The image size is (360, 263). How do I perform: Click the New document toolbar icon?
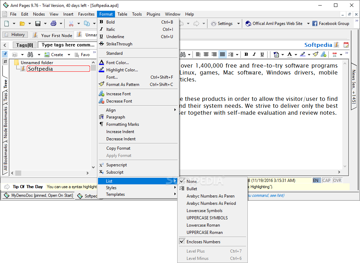click(7, 23)
